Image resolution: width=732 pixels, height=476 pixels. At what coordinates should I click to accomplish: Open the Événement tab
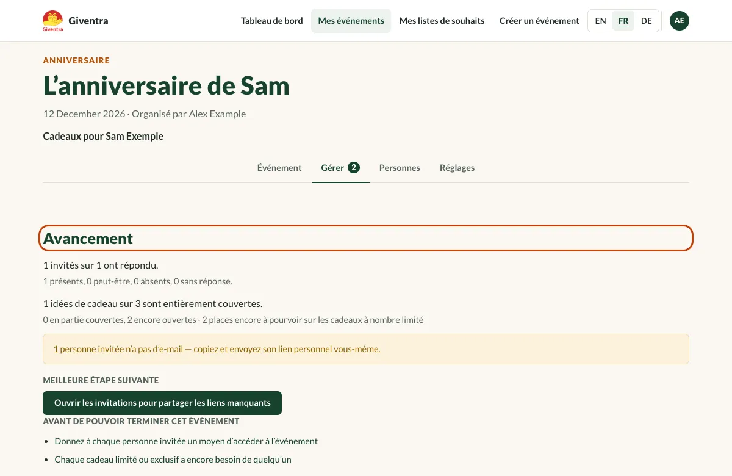(279, 168)
